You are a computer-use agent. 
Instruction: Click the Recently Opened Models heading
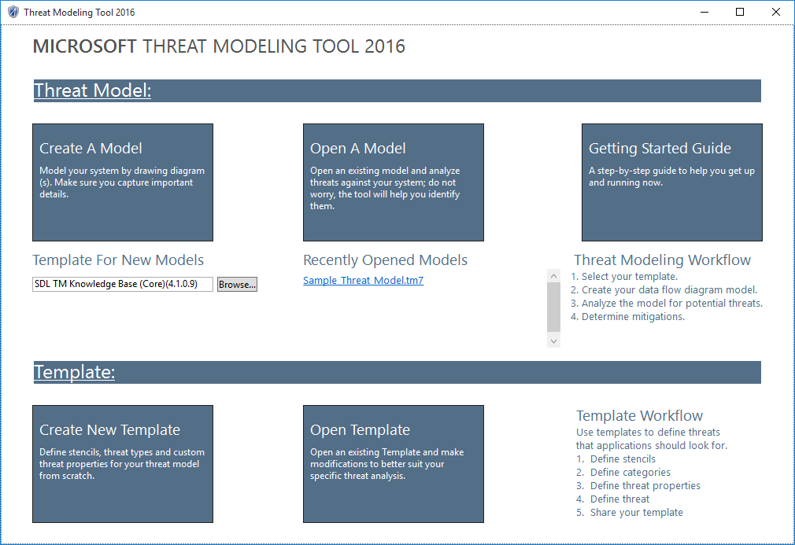(x=385, y=260)
